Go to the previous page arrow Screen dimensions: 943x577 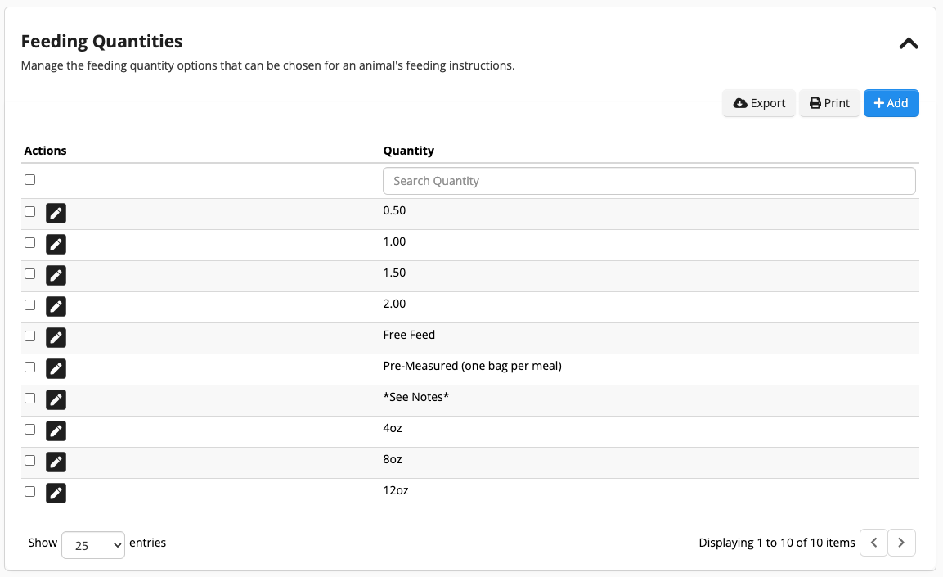pos(873,543)
